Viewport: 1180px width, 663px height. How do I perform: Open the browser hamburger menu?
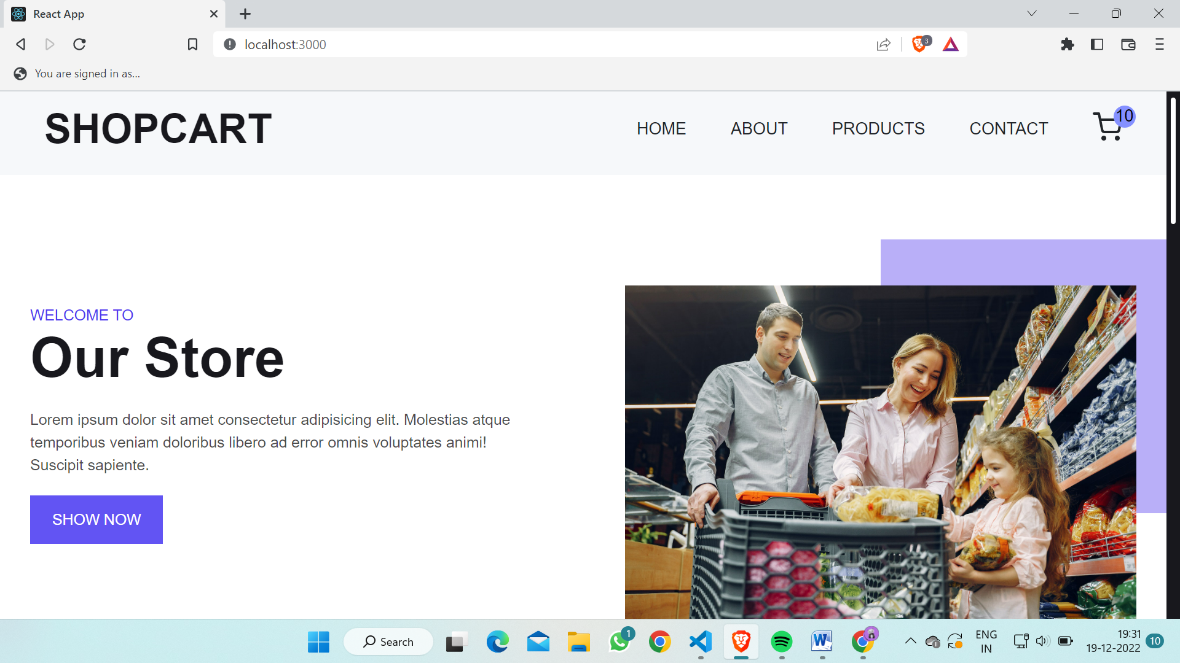(x=1159, y=44)
